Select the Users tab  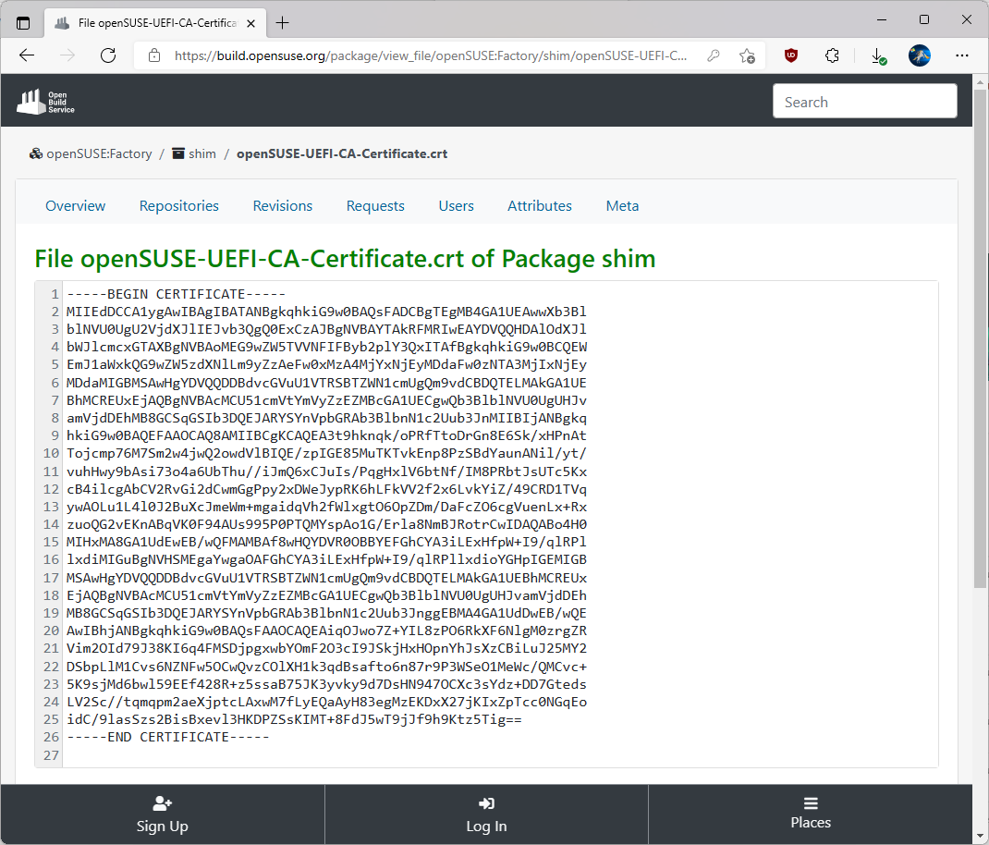456,206
